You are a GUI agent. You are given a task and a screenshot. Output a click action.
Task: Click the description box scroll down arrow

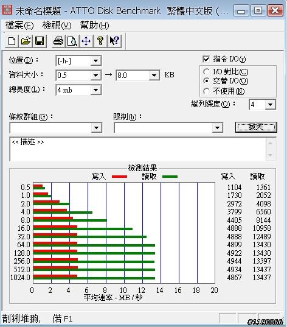(x=271, y=155)
